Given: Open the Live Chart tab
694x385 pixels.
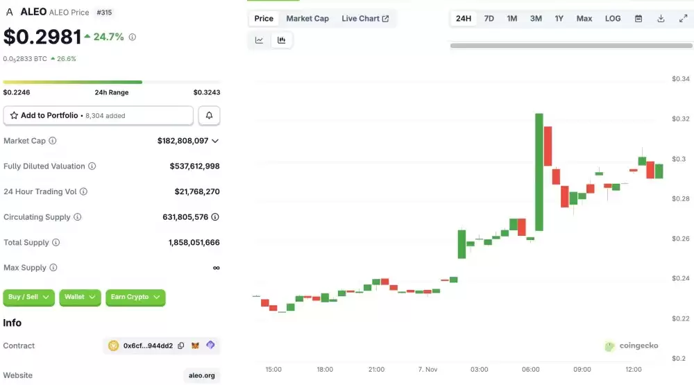Looking at the screenshot, I should click(x=365, y=19).
